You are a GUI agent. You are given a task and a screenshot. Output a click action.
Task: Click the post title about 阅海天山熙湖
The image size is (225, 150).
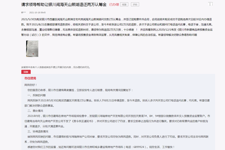pyautogui.click(x=64, y=5)
